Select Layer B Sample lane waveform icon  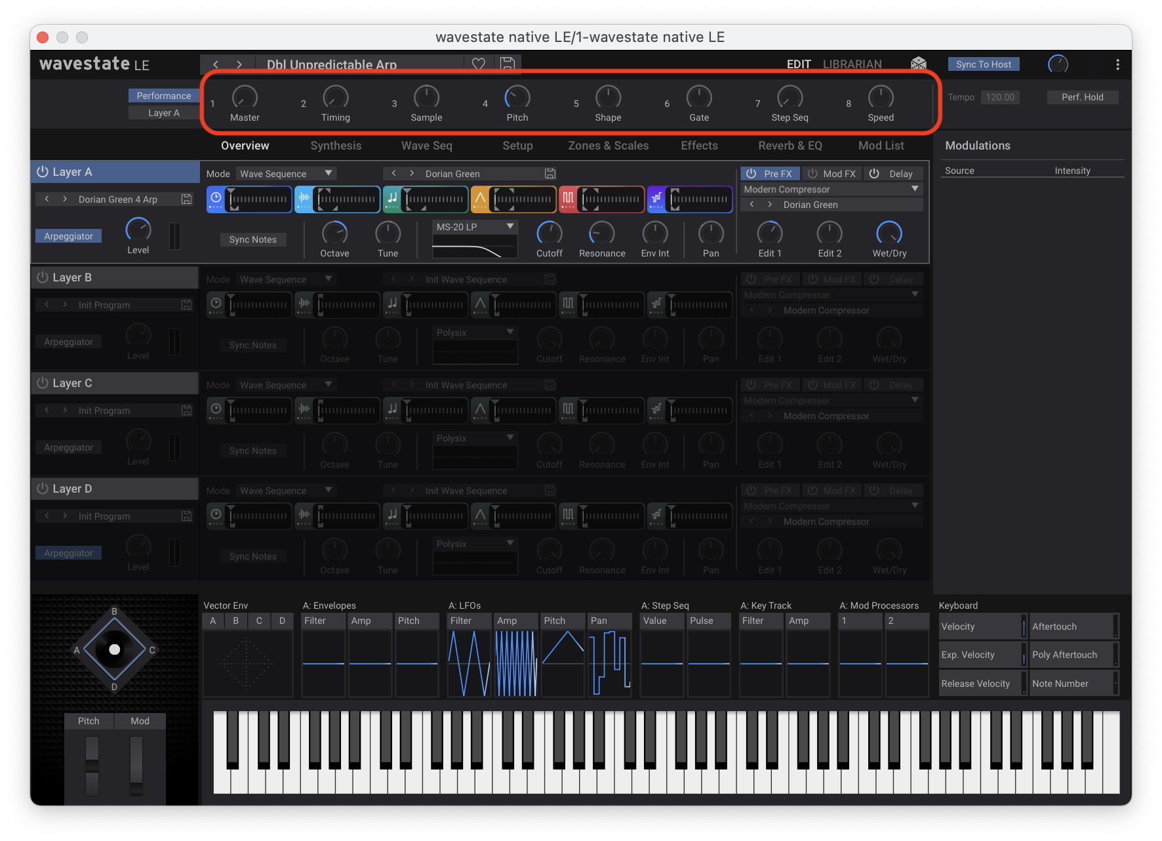(x=304, y=304)
